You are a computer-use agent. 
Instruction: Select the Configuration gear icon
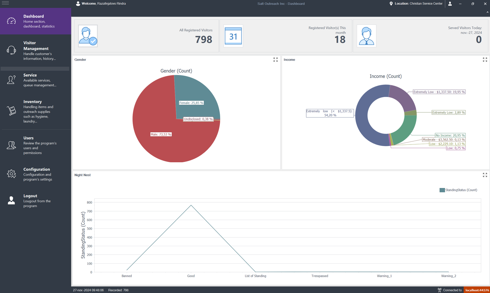pos(11,174)
